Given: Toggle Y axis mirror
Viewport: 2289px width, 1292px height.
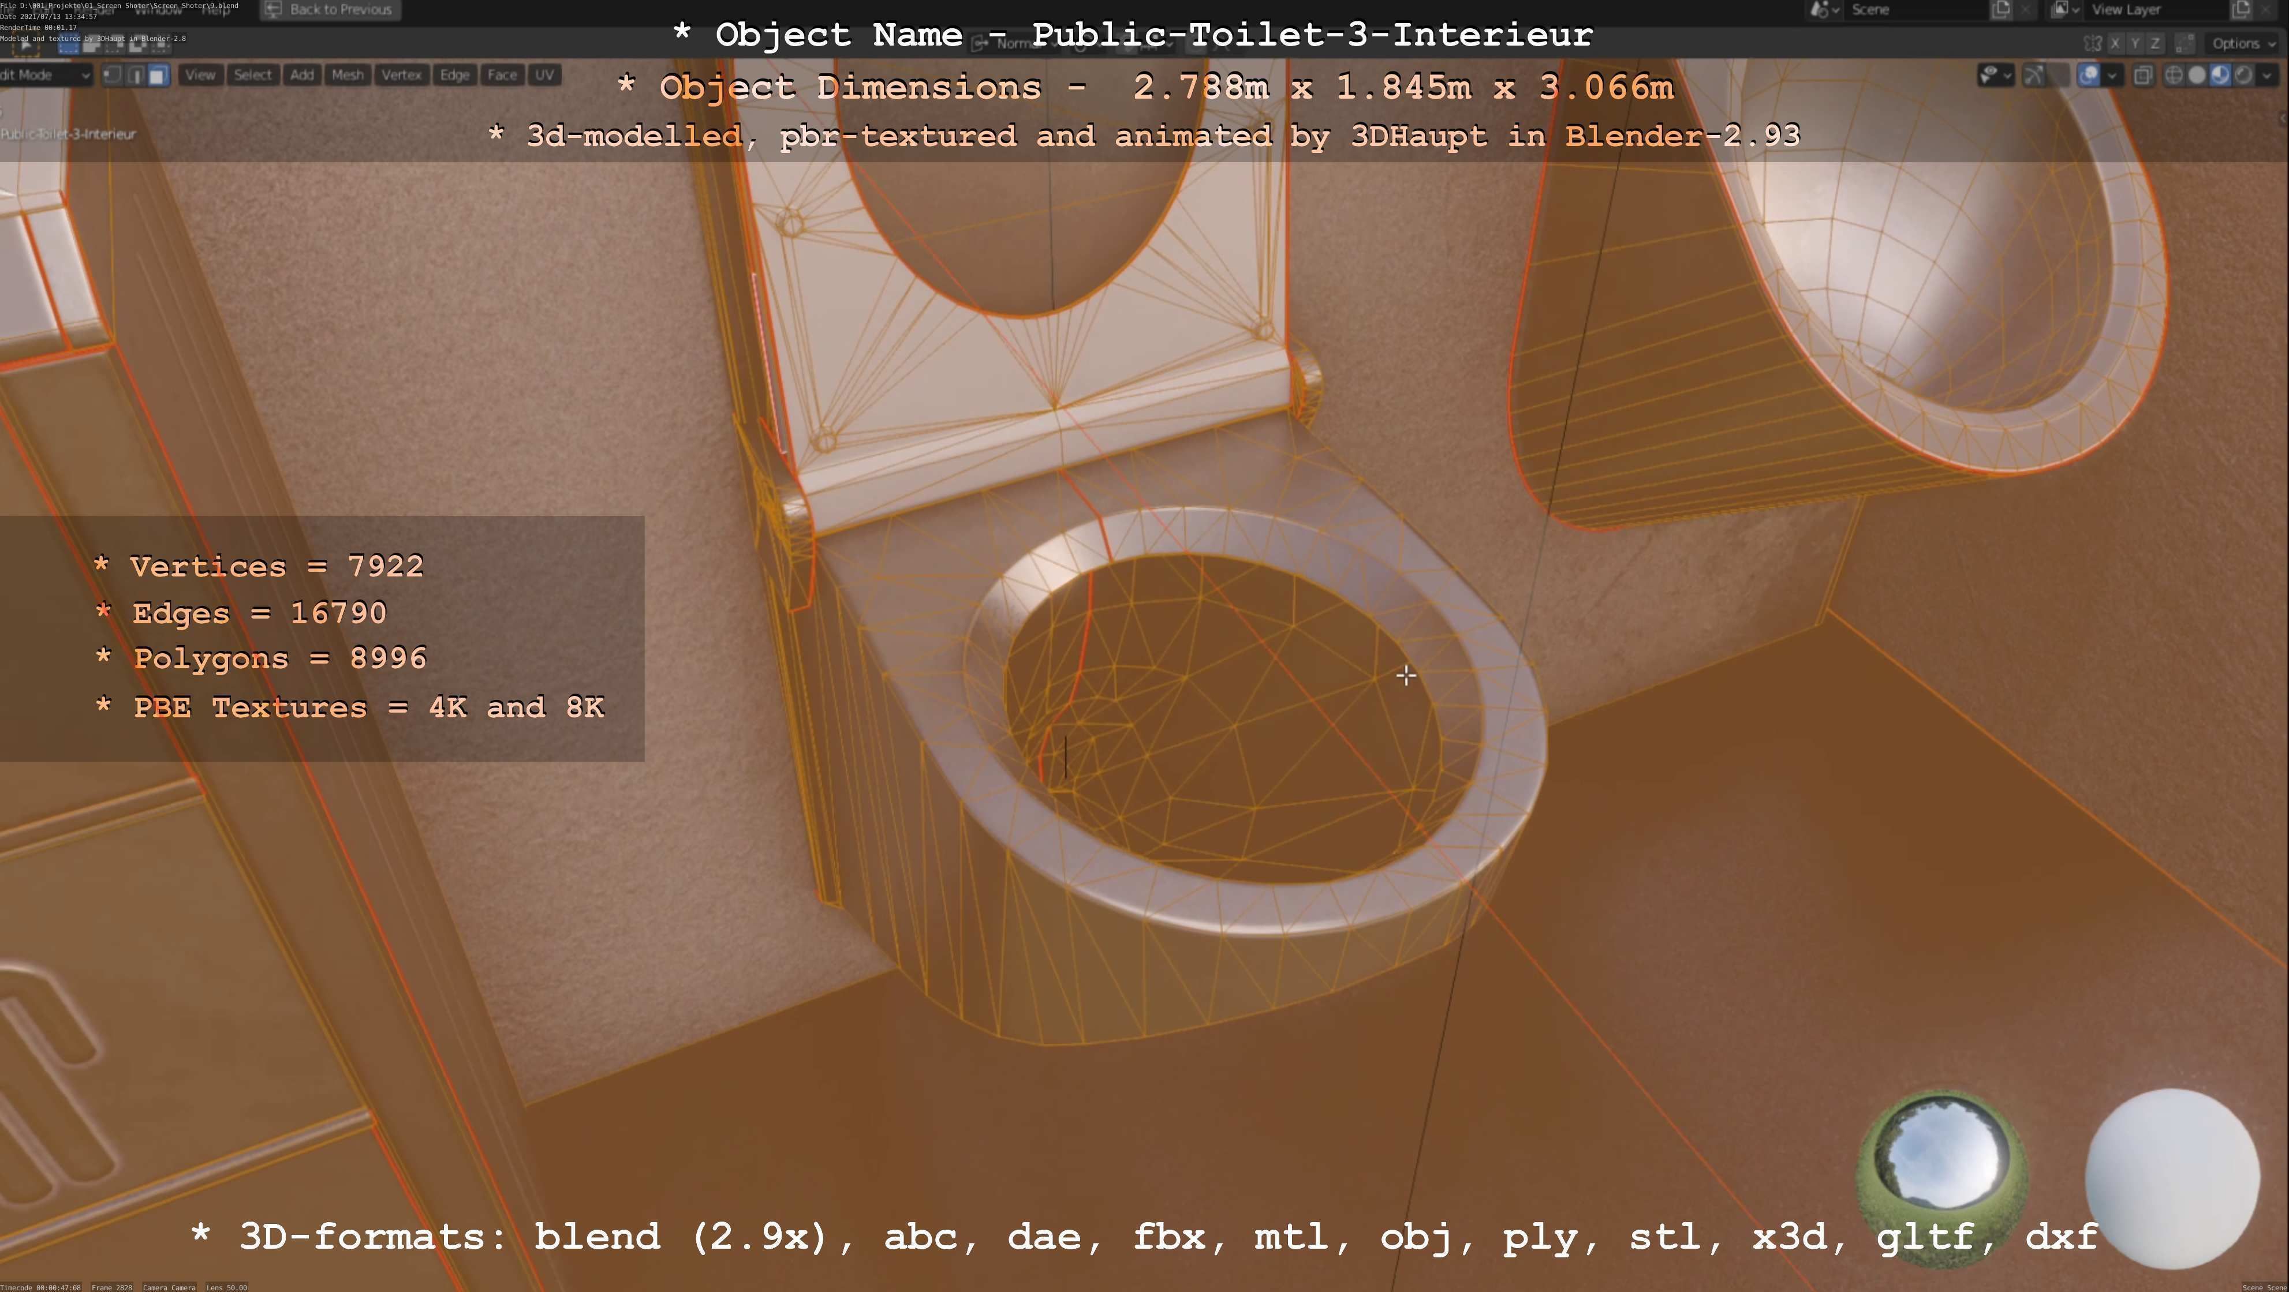Looking at the screenshot, I should (x=2135, y=43).
